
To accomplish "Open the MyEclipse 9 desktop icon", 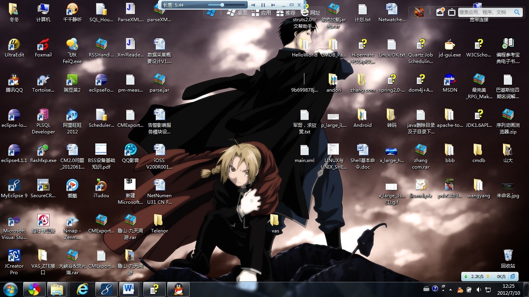I will (14, 189).
